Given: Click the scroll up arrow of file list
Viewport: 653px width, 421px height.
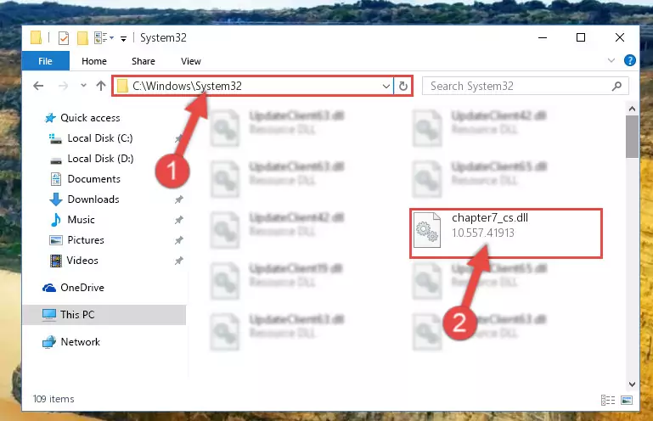Looking at the screenshot, I should click(632, 109).
